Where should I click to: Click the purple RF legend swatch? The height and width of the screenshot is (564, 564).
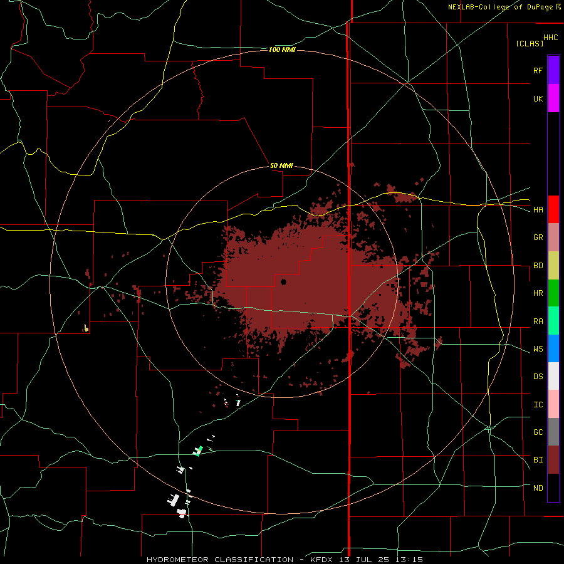(x=553, y=70)
